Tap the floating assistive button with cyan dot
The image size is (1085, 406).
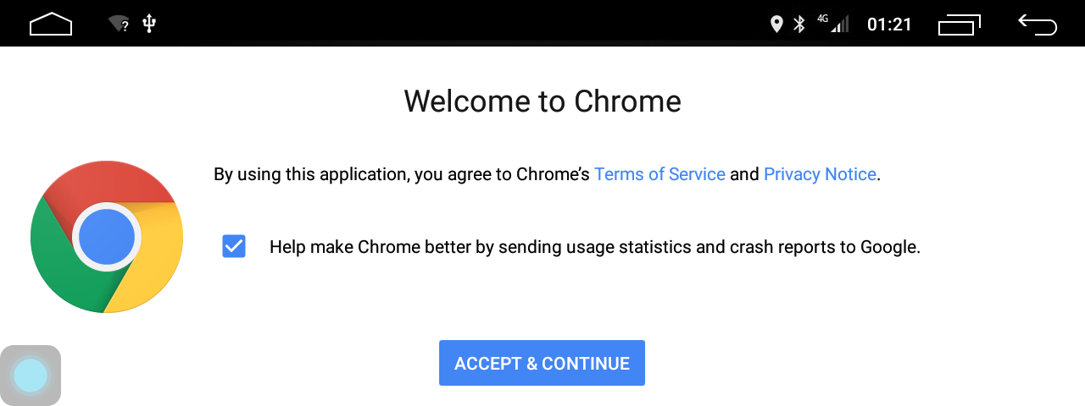[31, 375]
